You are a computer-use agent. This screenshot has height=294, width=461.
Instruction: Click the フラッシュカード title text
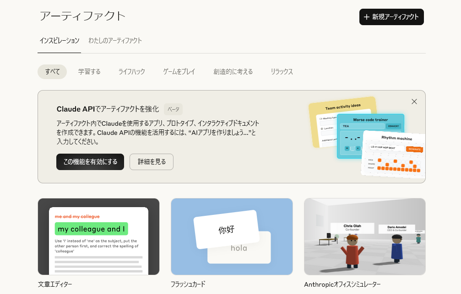188,284
